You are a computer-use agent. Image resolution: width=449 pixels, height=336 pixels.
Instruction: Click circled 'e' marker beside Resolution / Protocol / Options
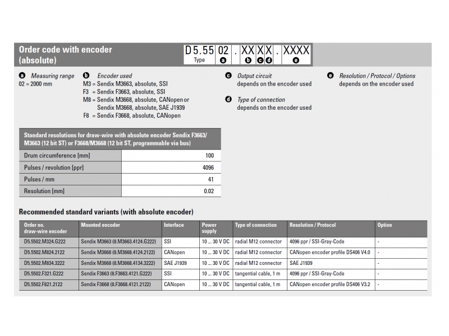[330, 76]
